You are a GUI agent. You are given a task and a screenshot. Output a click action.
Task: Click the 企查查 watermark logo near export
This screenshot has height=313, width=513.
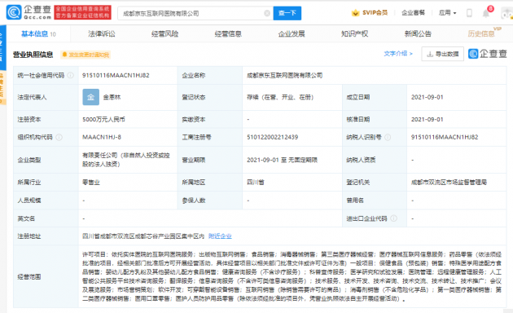[x=488, y=54]
